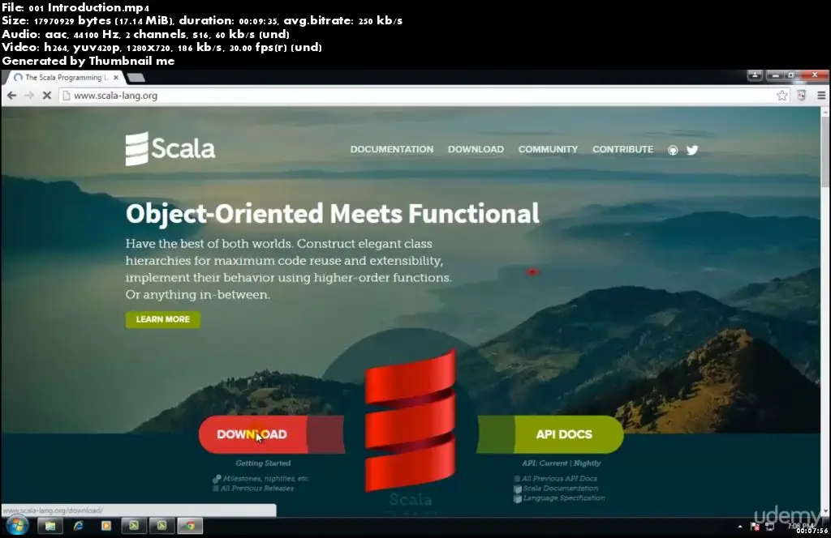The image size is (831, 538).
Task: Open Windows Explorer from taskbar
Action: click(50, 526)
